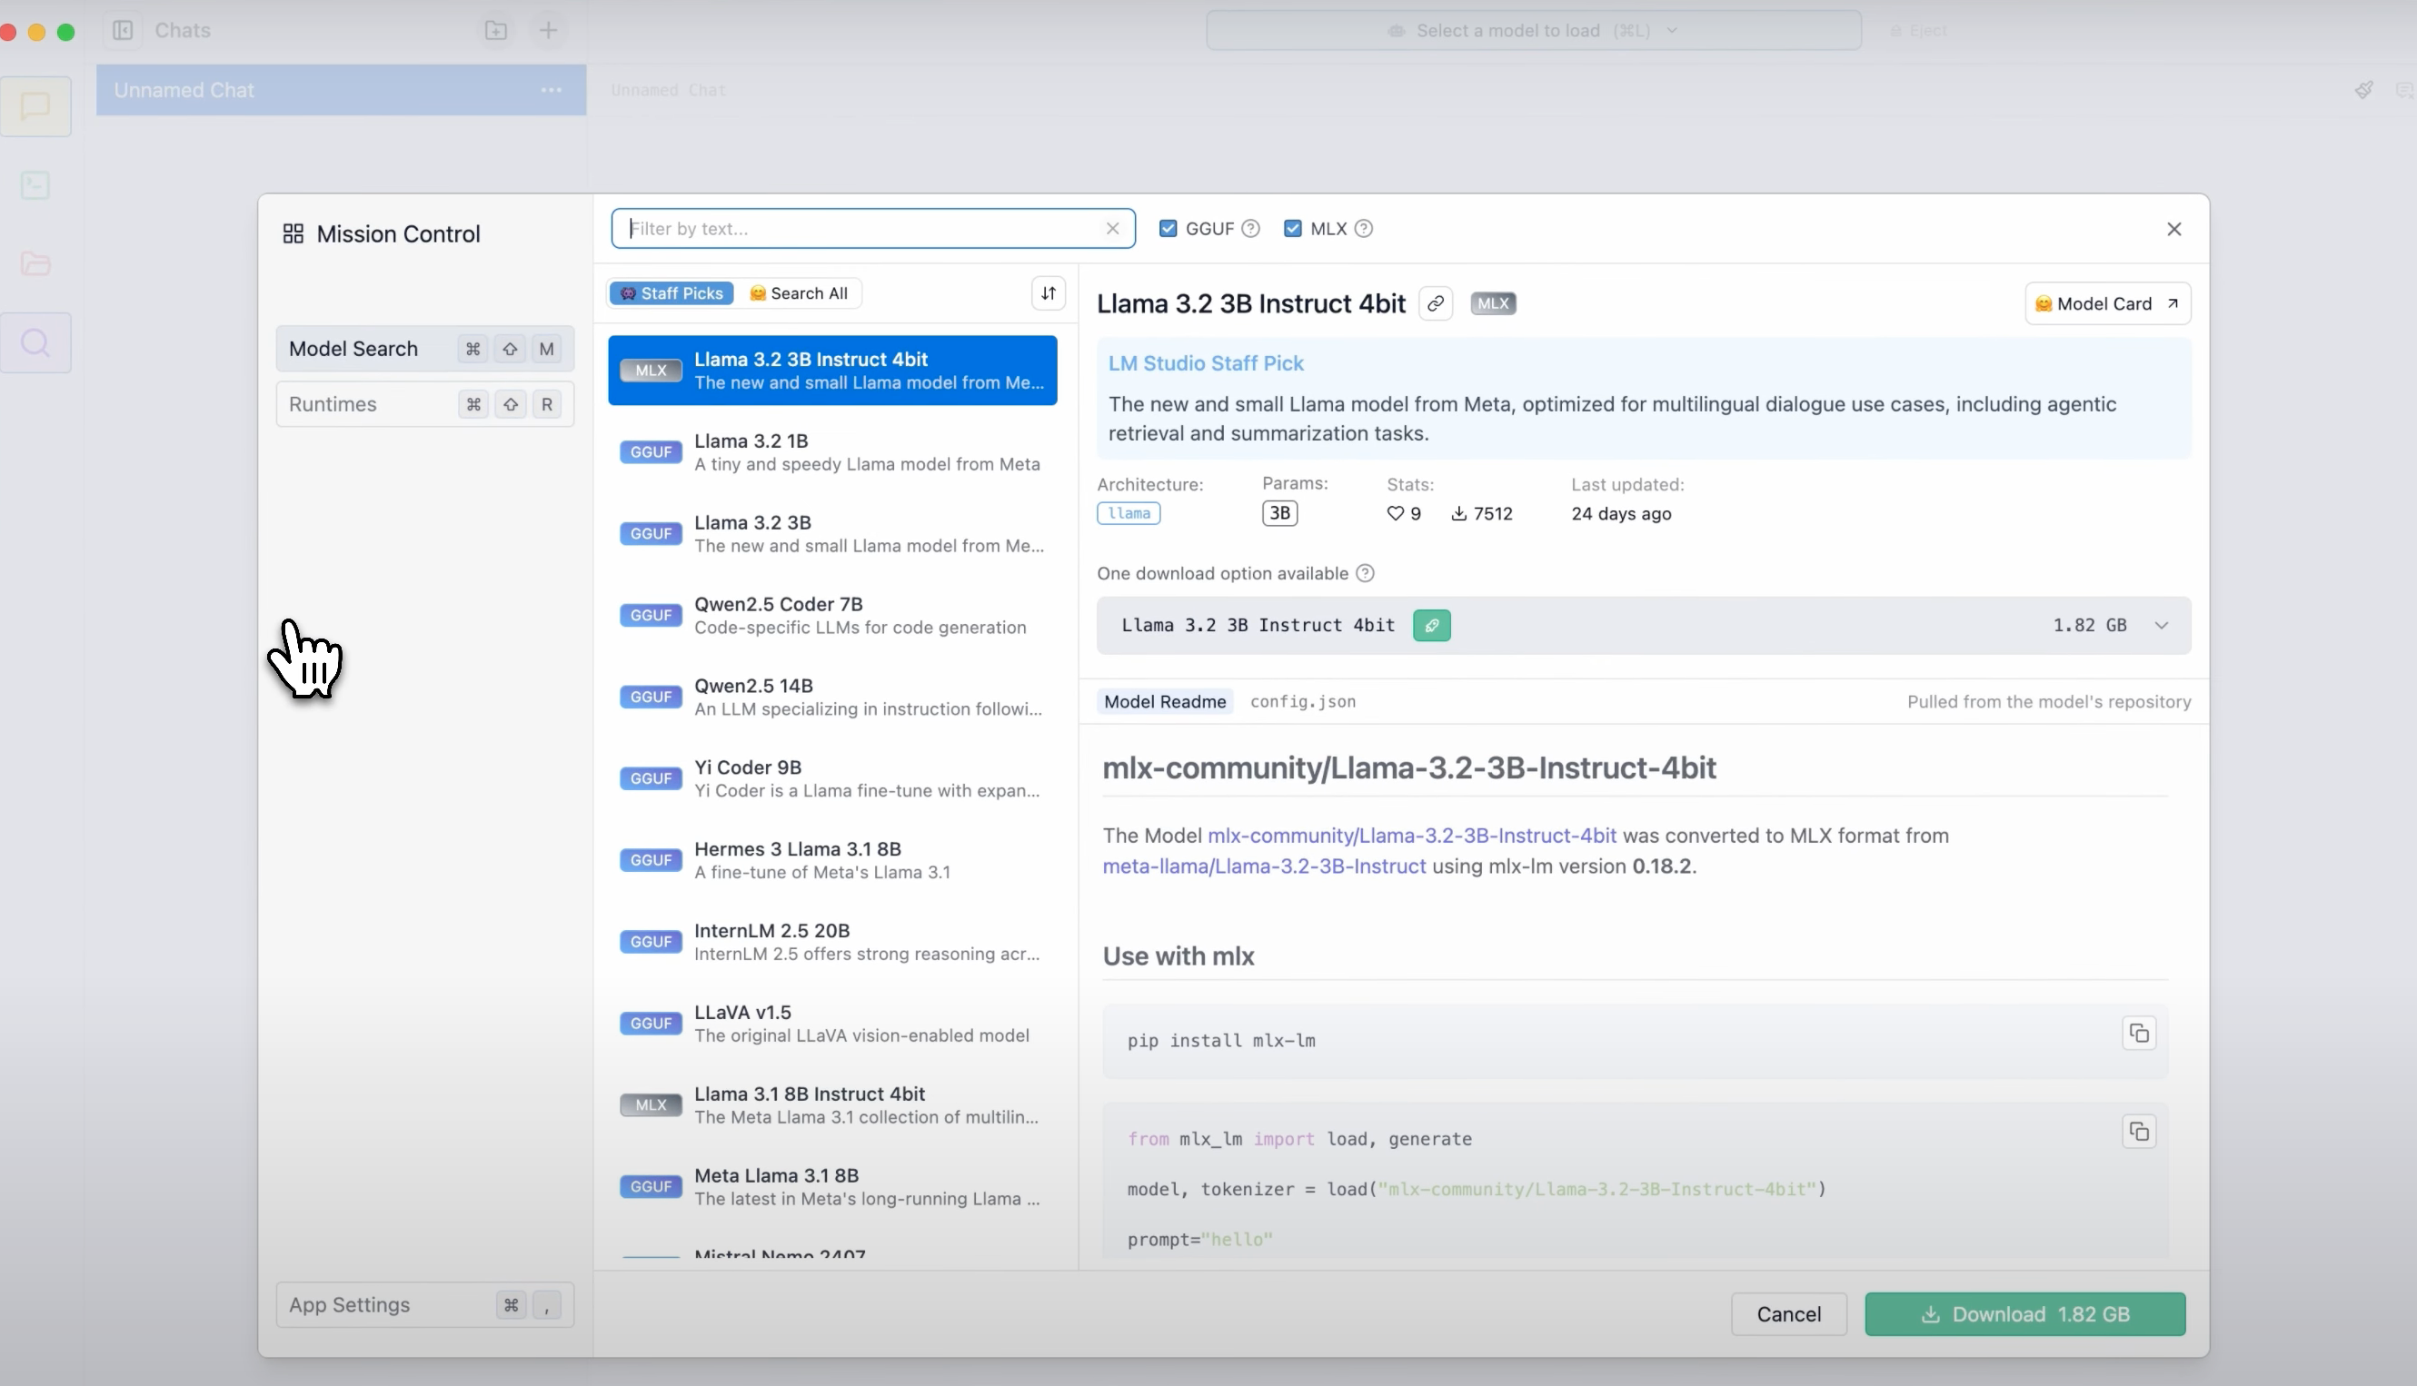Open the Select a model to load dropdown

1533,31
